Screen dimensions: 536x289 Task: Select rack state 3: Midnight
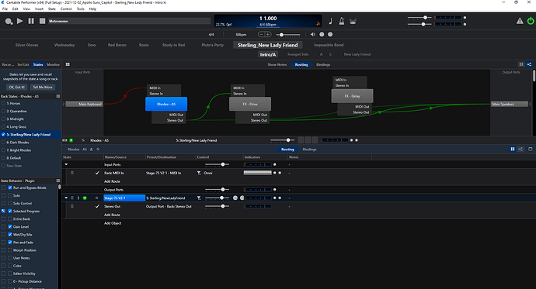coord(15,119)
